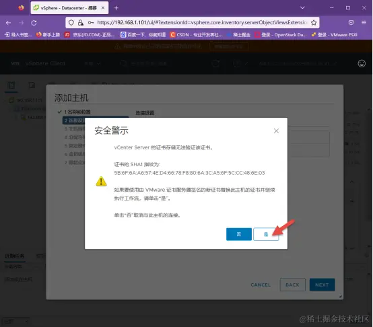This screenshot has height=327, width=373.
Task: Bookmark this page with the star icon
Action: click(x=314, y=23)
